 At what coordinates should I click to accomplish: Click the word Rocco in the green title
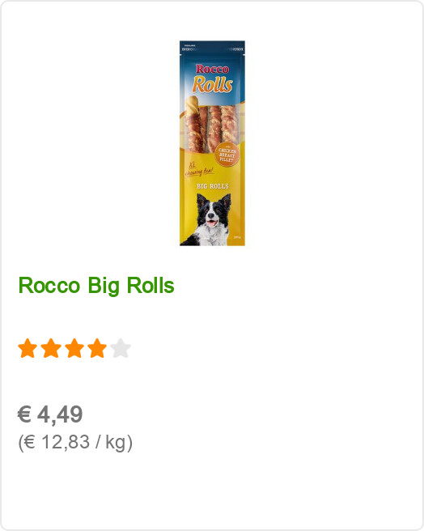(49, 286)
